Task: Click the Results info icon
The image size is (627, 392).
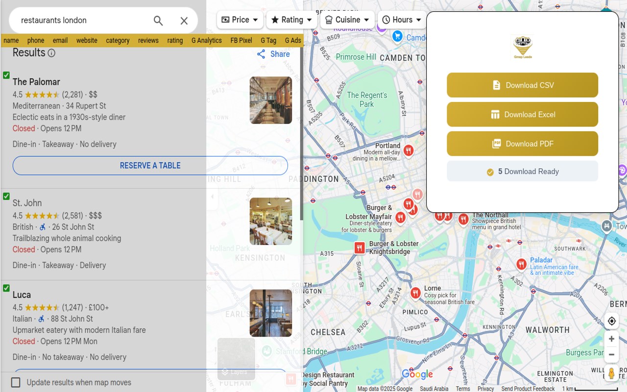Action: point(51,53)
